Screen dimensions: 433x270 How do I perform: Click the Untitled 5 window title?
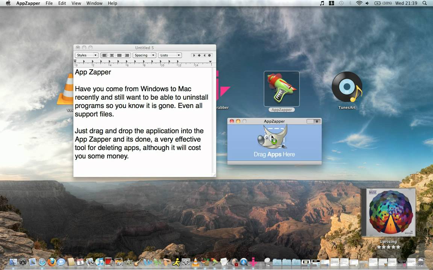click(x=144, y=48)
